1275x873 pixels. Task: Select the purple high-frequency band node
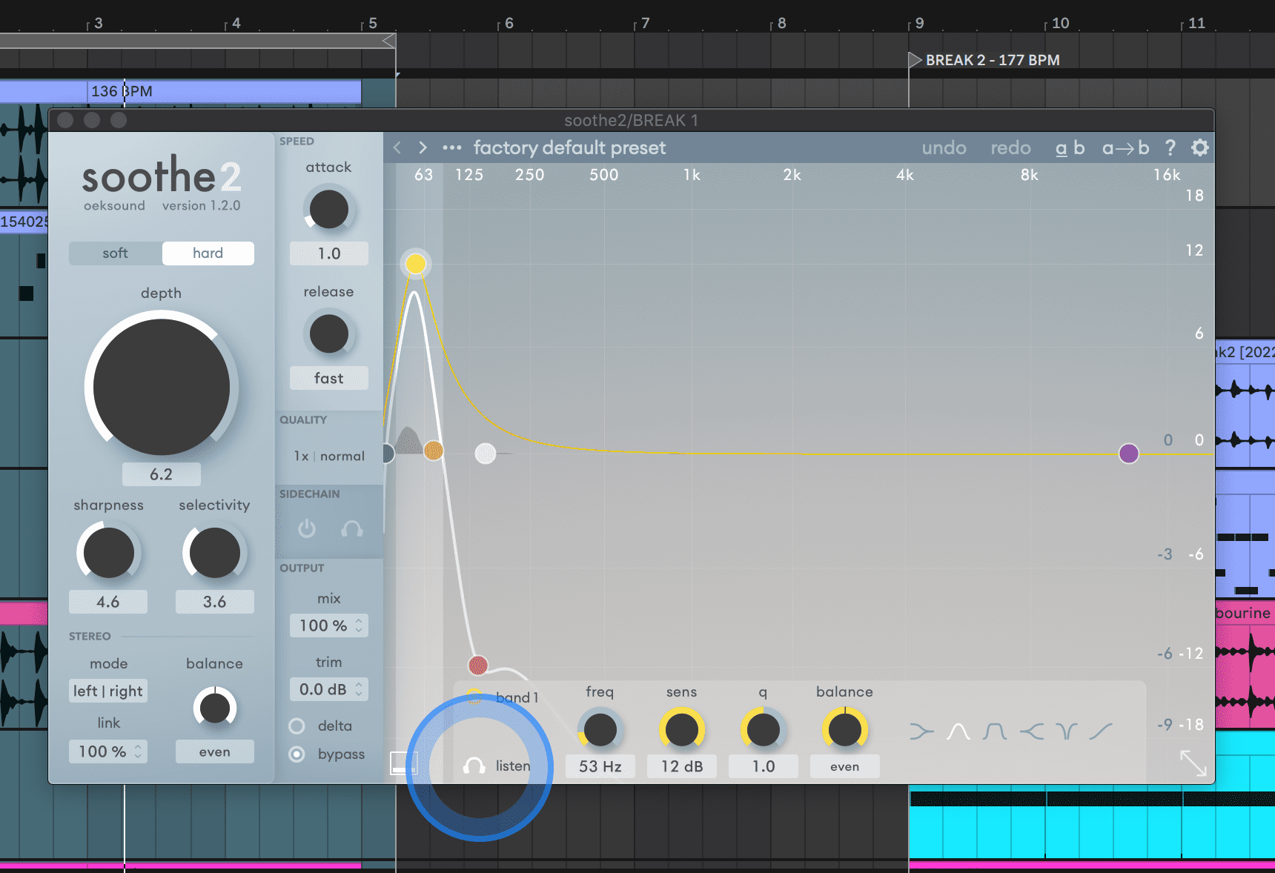[1128, 454]
